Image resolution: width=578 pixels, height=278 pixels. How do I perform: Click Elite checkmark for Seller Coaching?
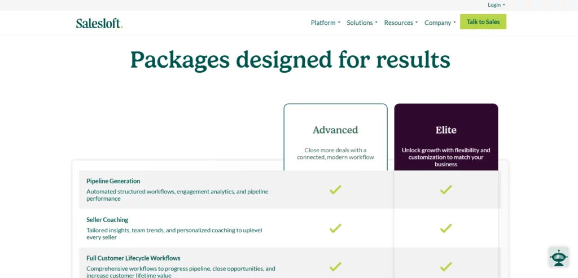tap(446, 228)
